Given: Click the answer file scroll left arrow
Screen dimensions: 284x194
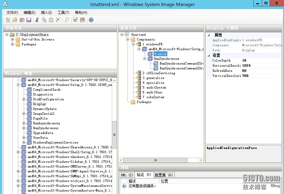Looking at the screenshot, I should pos(121,160).
